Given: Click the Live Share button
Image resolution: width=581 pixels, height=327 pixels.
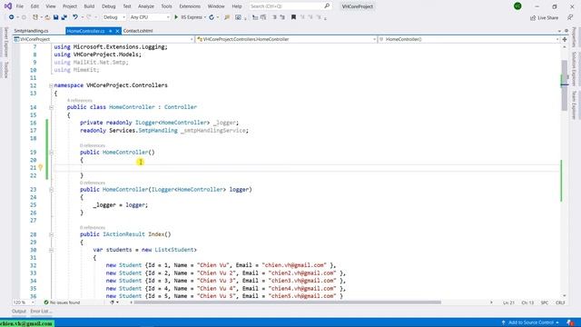Looking at the screenshot, I should [x=544, y=18].
